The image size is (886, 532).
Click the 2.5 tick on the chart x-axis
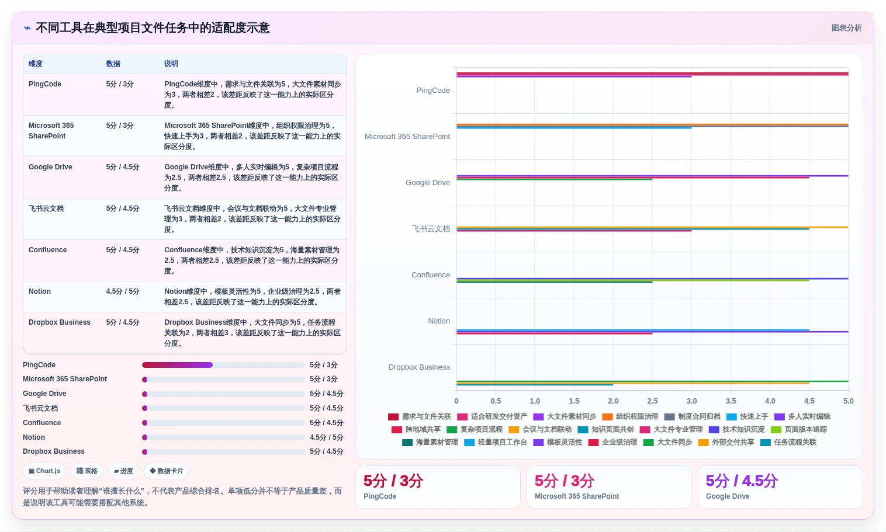tap(652, 401)
